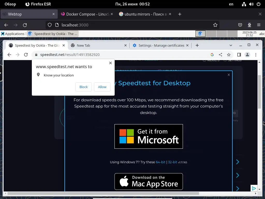Bookmark the speedtest result in Chrome

point(229,55)
